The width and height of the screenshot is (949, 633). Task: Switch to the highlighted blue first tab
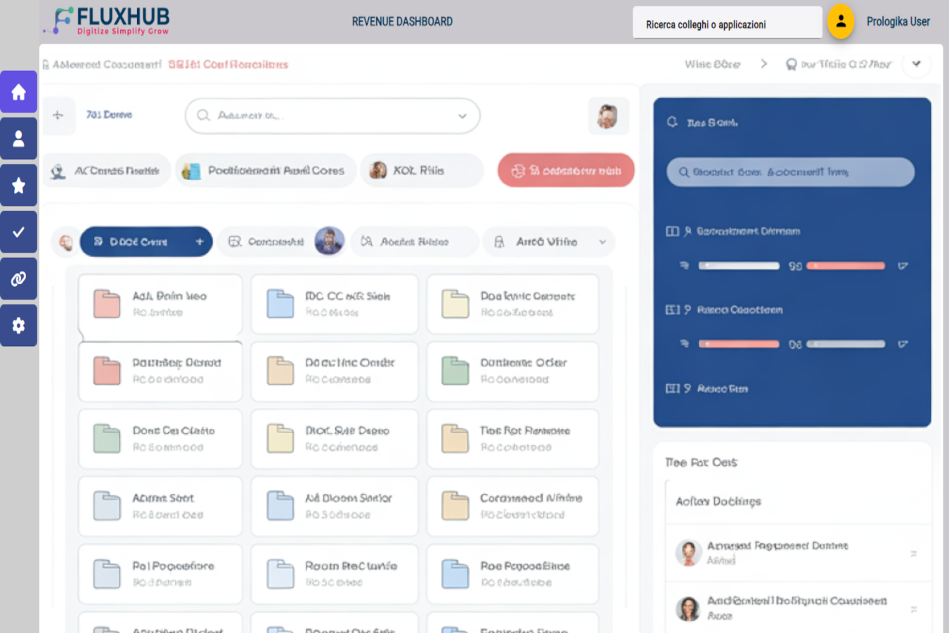click(146, 241)
